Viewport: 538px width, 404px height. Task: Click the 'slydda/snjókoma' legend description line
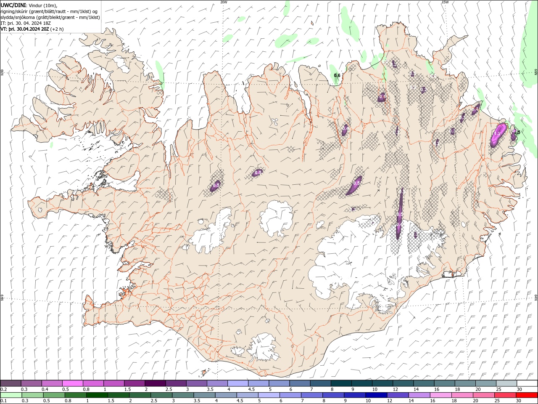pyautogui.click(x=50, y=17)
